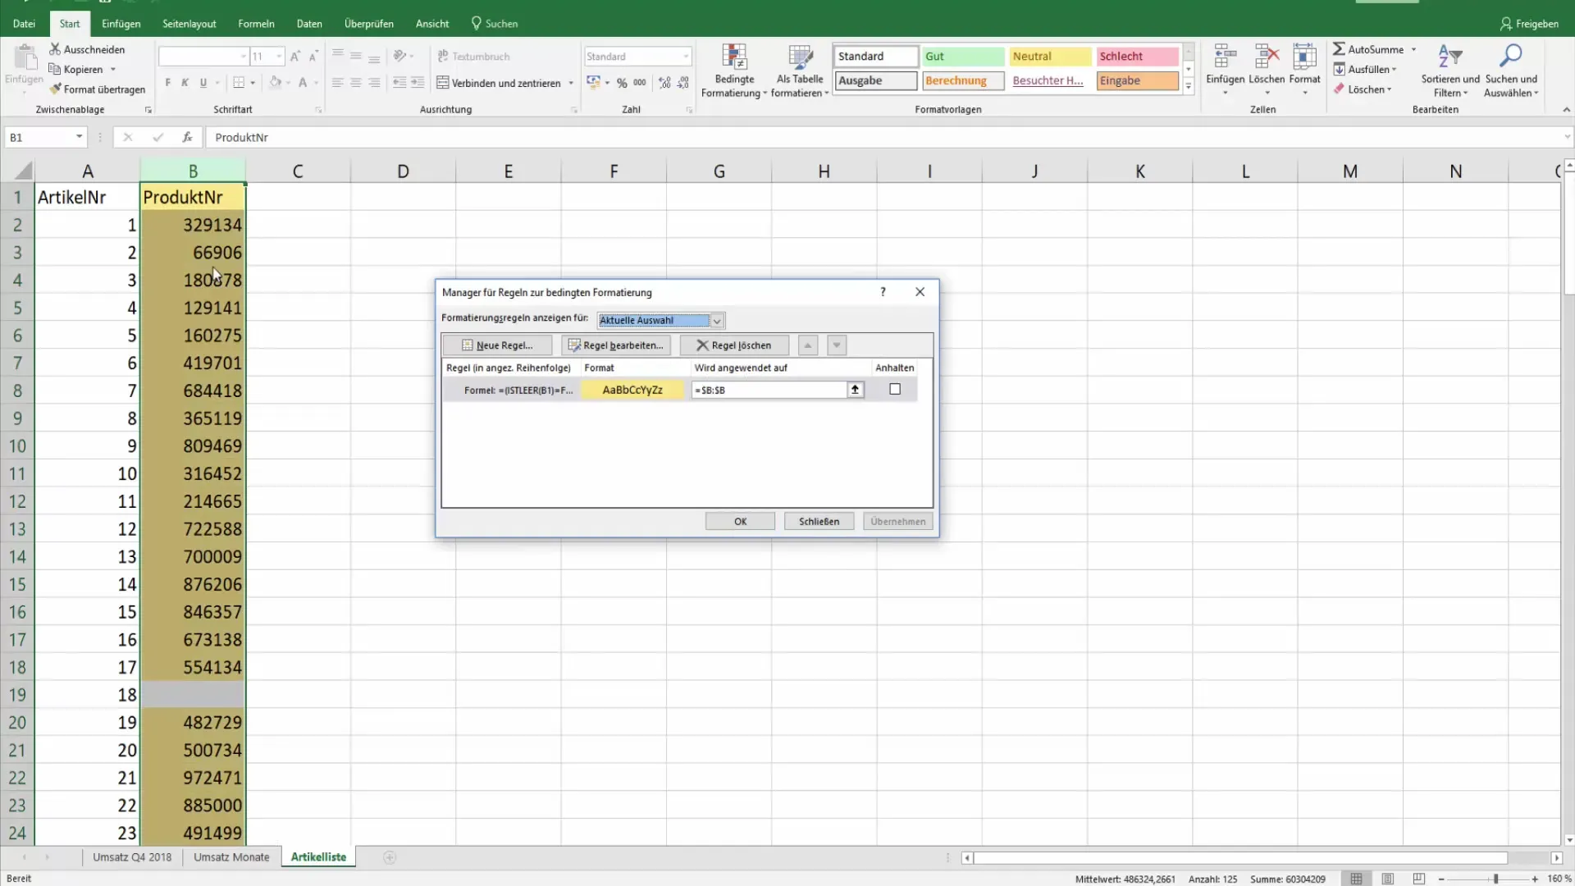Click the zoom slider handle
This screenshot has height=886, width=1575.
pyautogui.click(x=1495, y=879)
